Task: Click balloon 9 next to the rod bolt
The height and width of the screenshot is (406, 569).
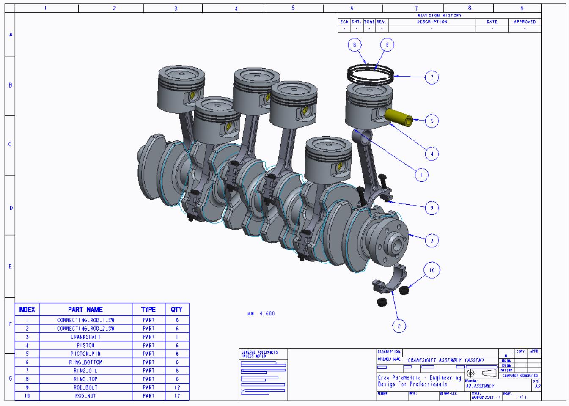Action: pyautogui.click(x=432, y=208)
